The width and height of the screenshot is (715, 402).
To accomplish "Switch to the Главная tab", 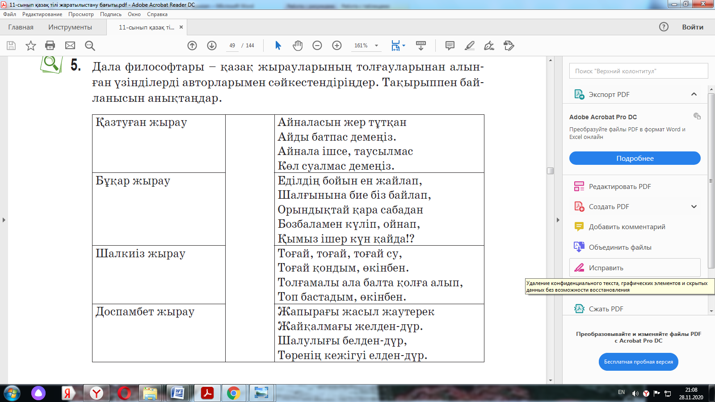I will (21, 27).
